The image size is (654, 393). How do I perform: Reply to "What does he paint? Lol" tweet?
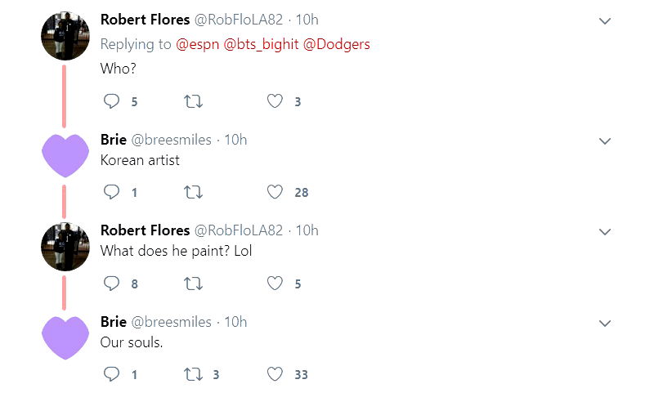[x=112, y=284]
